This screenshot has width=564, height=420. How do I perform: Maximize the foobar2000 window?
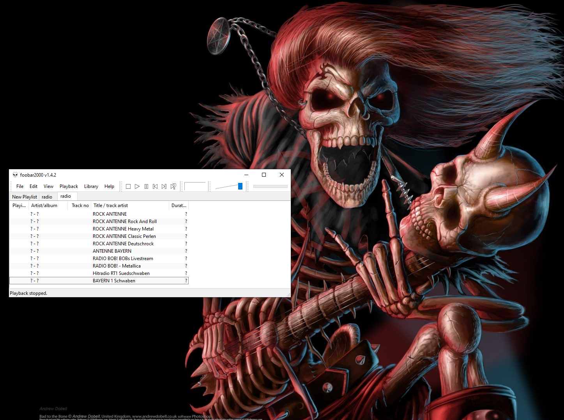264,175
